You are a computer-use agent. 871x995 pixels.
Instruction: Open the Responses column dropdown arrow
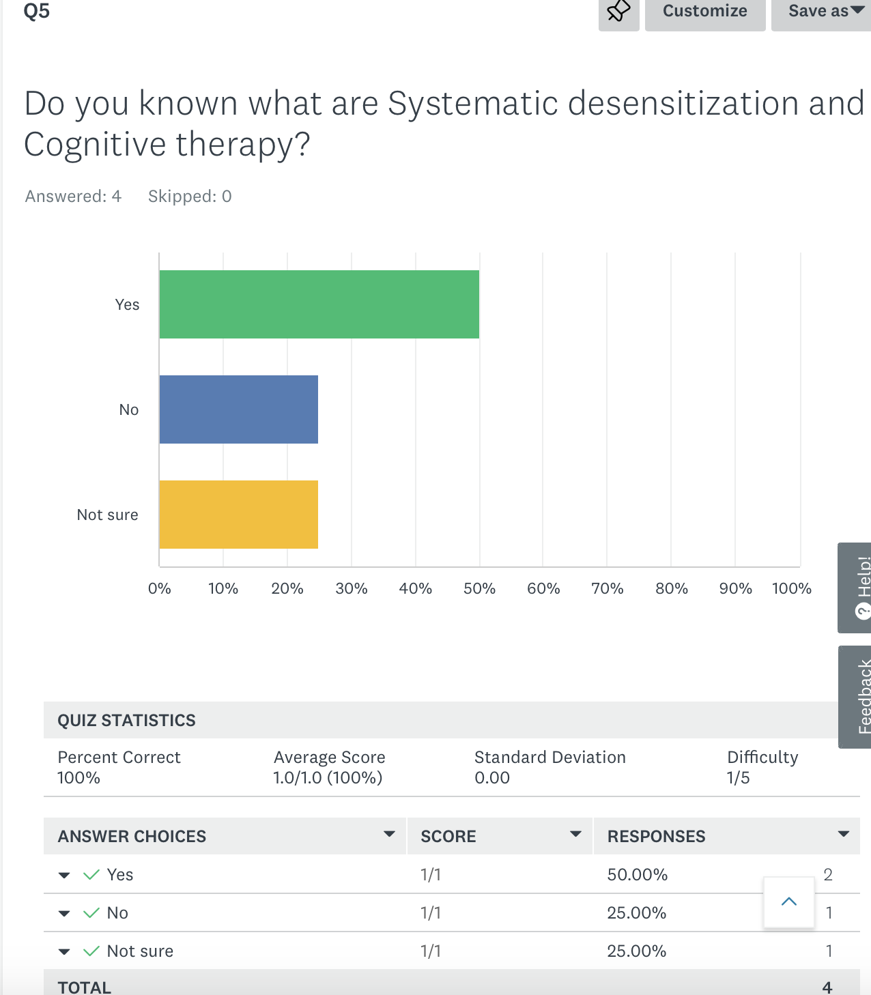coord(844,835)
